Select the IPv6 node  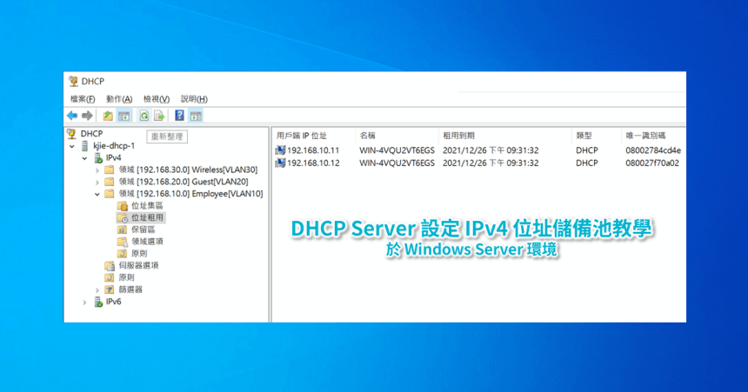114,302
